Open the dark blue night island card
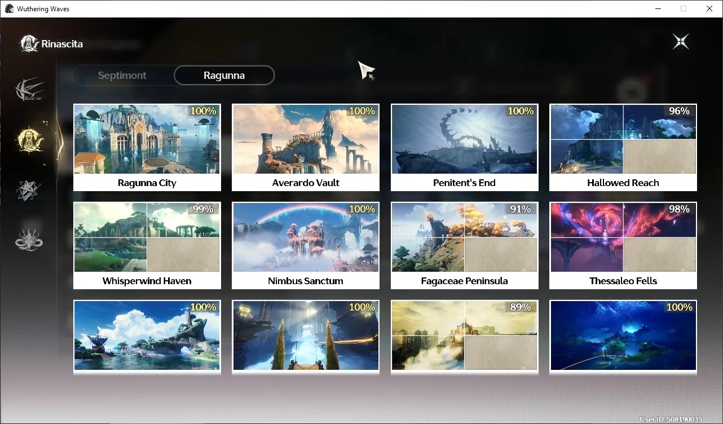This screenshot has height=424, width=723. [x=623, y=337]
